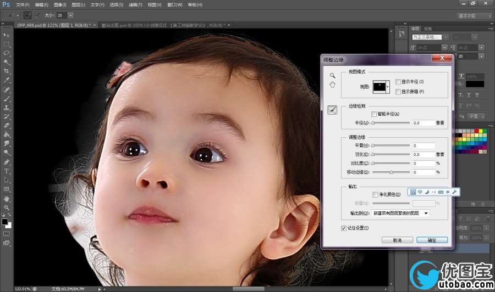Image resolution: width=495 pixels, height=292 pixels.
Task: Click Zoom magnifier in Refine Edge dialog
Action: pos(332,76)
